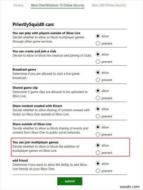Image resolution: width=143 pixels, height=190 pixels.
Task: Select prevent for playing outside Xbox Live
Action: click(x=98, y=43)
